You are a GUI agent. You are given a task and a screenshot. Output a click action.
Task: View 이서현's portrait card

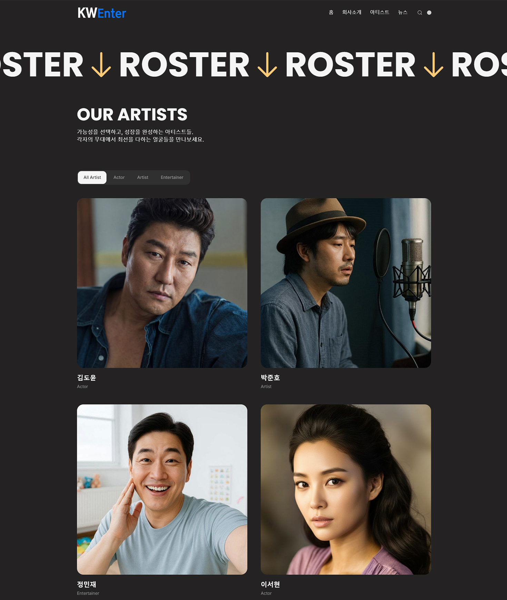tap(346, 489)
